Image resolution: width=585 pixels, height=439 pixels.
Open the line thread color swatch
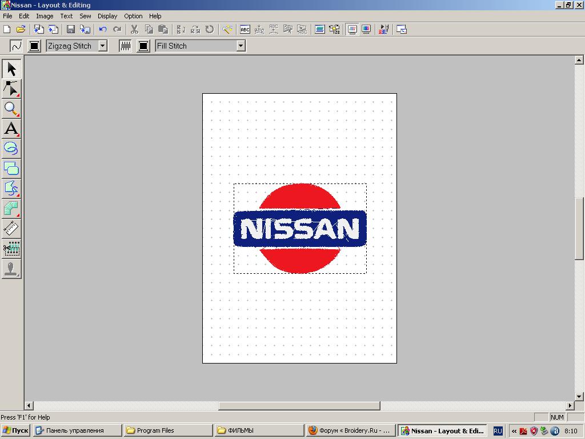[34, 46]
